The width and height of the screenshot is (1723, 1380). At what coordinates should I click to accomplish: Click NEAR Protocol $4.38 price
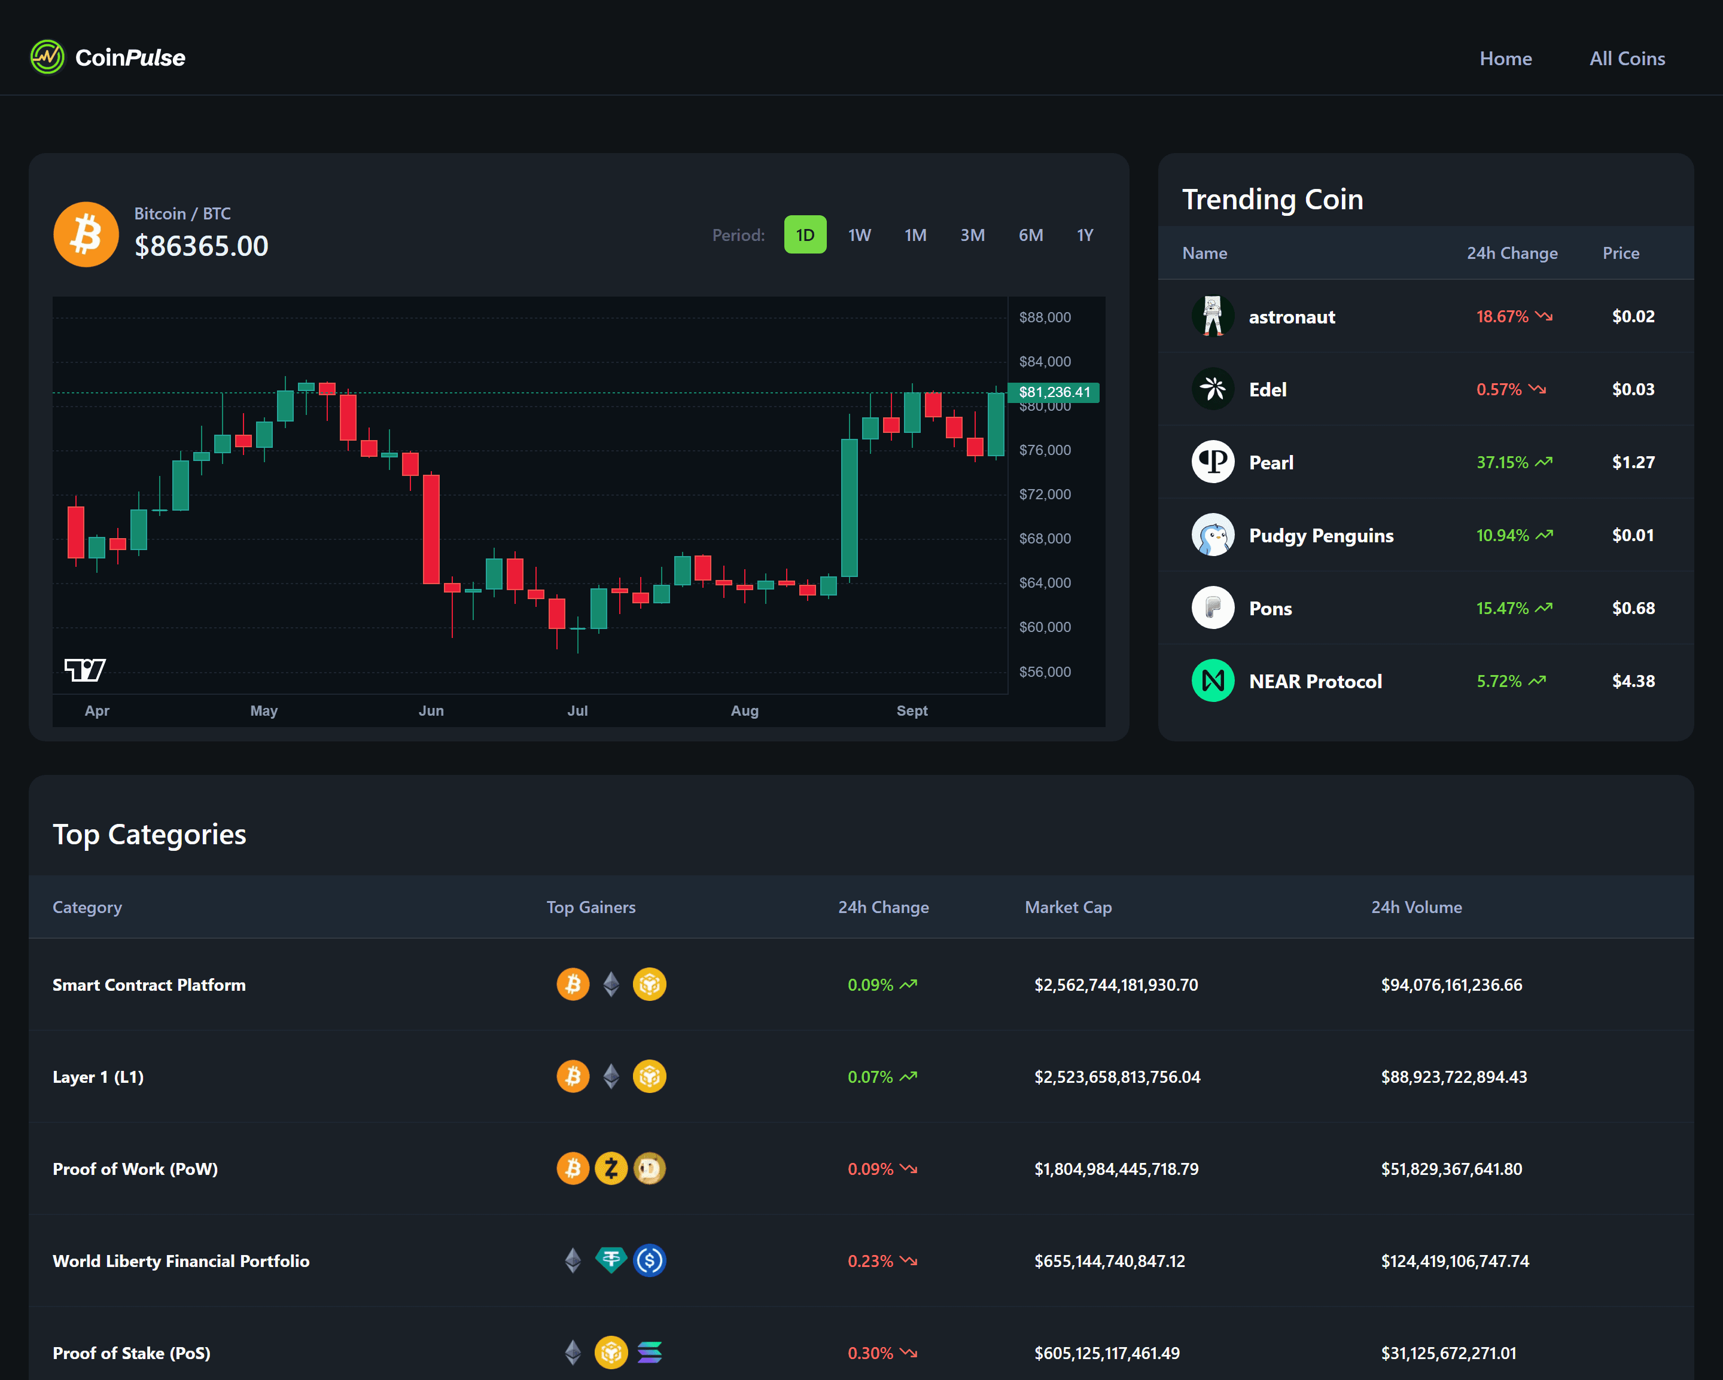1633,680
